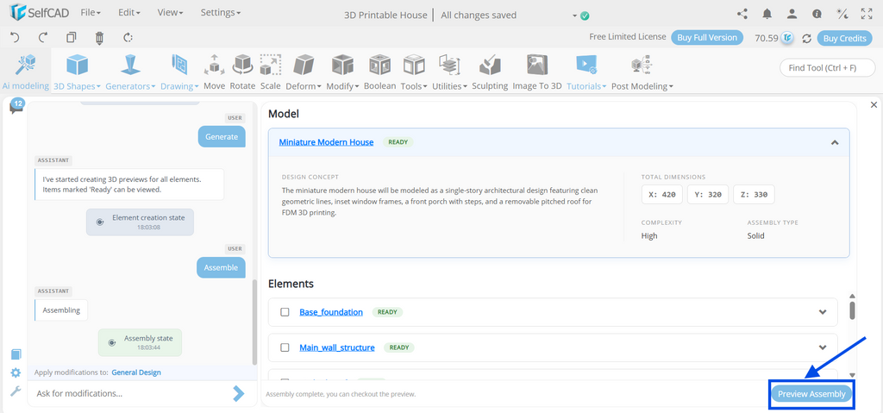This screenshot has width=883, height=413.
Task: Select the Rotate tool
Action: point(242,72)
